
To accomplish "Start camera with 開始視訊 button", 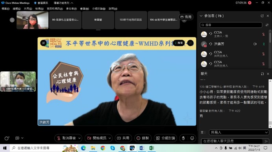I will click(x=97, y=138).
